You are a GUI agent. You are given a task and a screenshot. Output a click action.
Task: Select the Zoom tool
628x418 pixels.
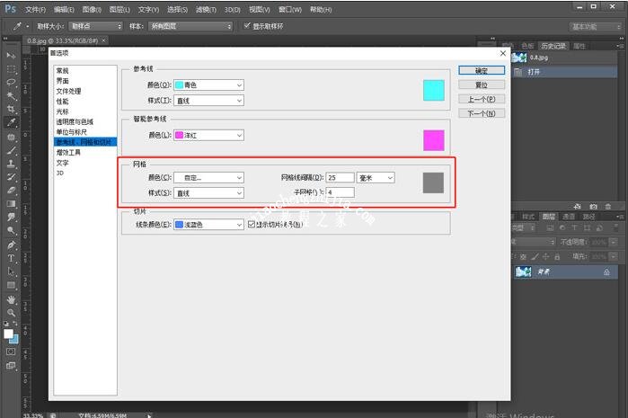click(x=11, y=312)
